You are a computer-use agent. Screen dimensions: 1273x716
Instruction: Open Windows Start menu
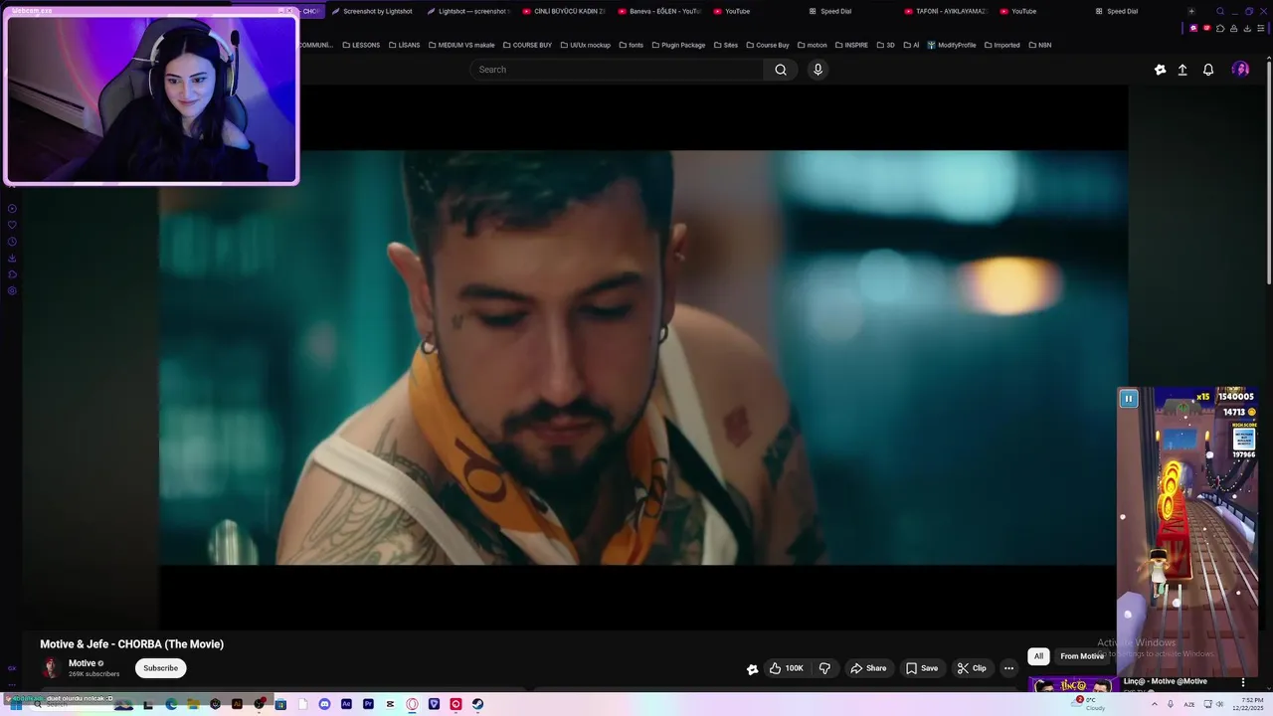pyautogui.click(x=16, y=704)
